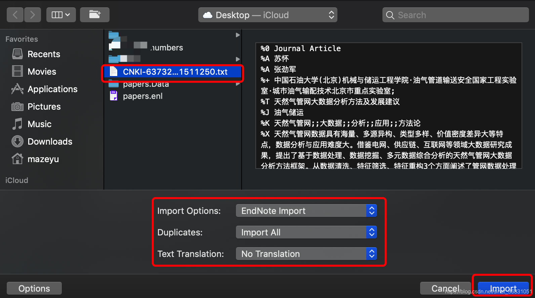Click the '%0 Journal Article' preview line
Image resolution: width=535 pixels, height=298 pixels.
click(300, 48)
